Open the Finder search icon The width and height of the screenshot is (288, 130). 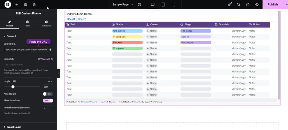tap(238, 4)
